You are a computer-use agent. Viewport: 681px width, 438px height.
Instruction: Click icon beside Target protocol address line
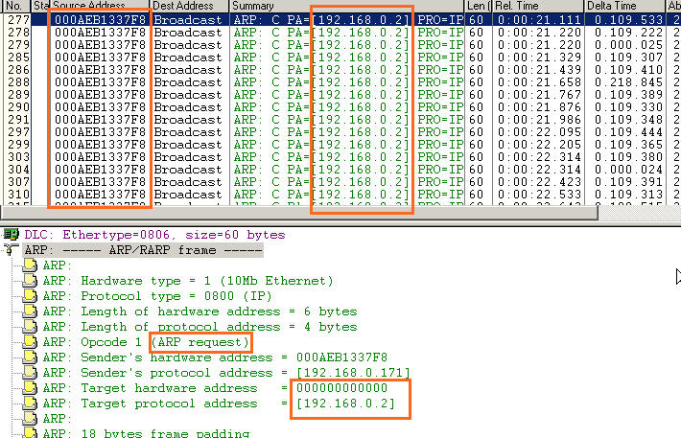coord(29,403)
